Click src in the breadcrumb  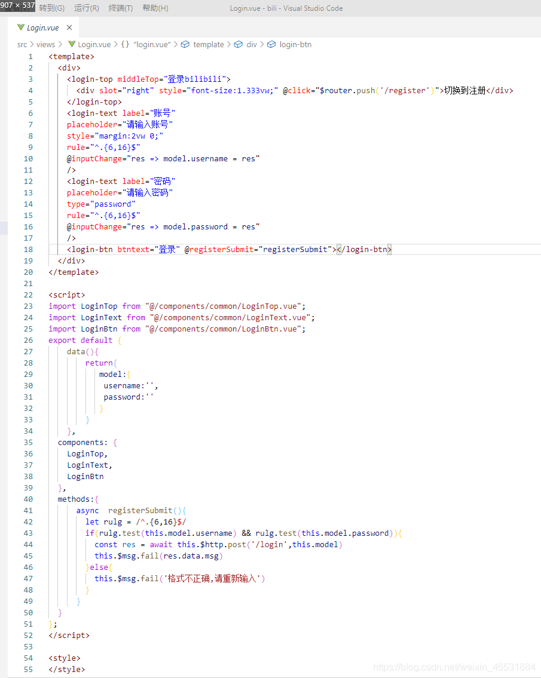pyautogui.click(x=22, y=45)
